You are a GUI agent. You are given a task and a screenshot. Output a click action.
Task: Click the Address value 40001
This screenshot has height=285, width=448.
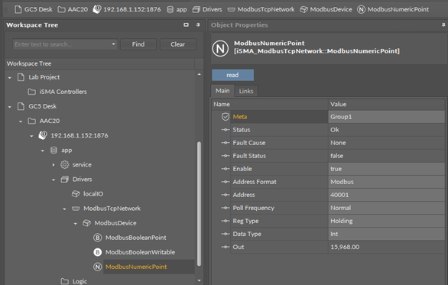pos(386,195)
